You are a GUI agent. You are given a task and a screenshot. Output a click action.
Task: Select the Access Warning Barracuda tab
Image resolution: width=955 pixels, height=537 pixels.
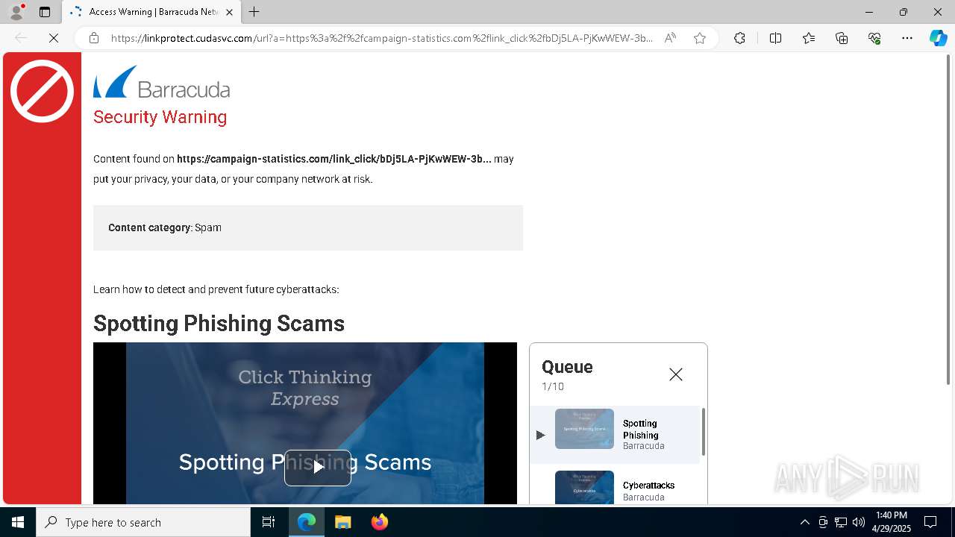pyautogui.click(x=151, y=12)
